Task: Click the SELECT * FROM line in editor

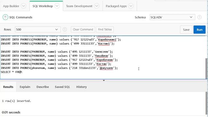Action: coord(11,72)
